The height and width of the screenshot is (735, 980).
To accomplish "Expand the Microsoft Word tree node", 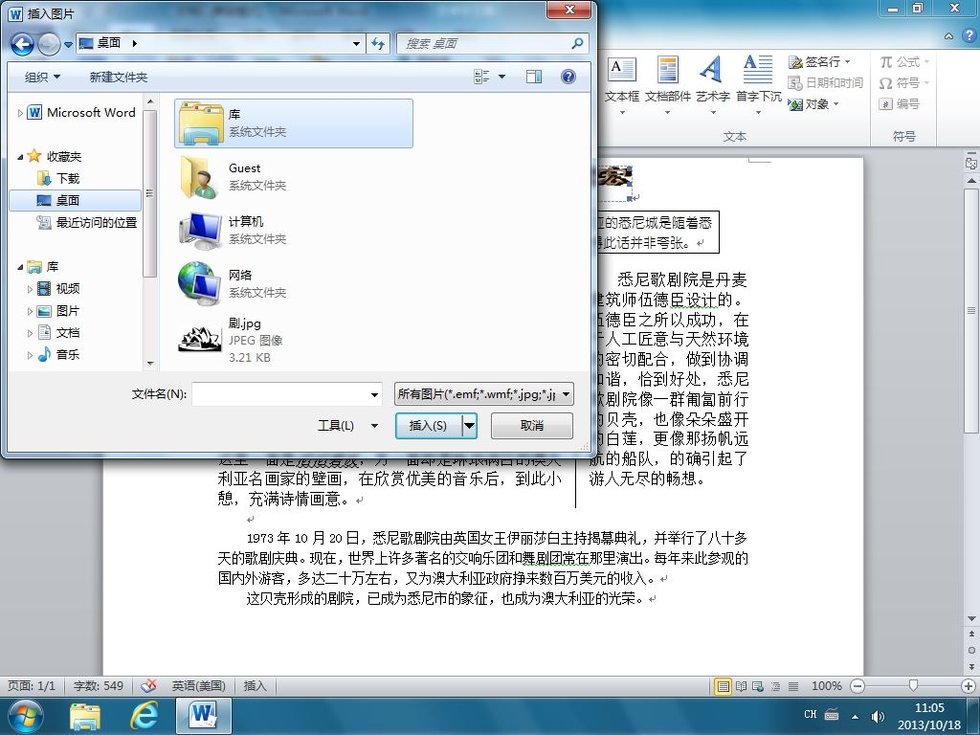I will (20, 113).
